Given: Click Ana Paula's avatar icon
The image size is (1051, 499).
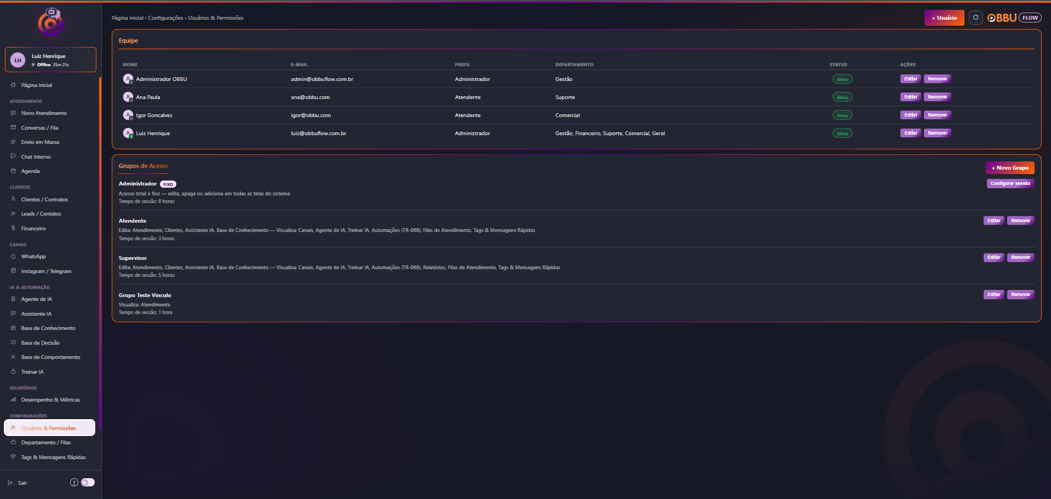Looking at the screenshot, I should tap(128, 97).
